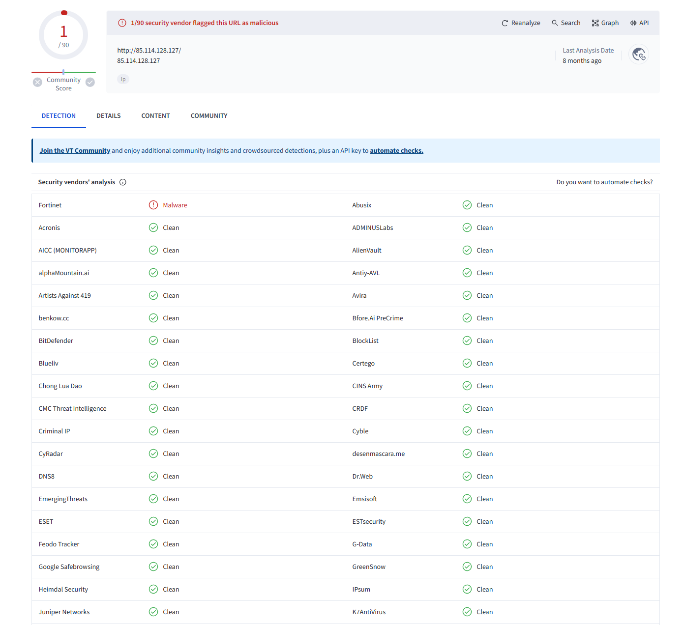Click the clean check icon for CINS Army
Image resolution: width=684 pixels, height=625 pixels.
coord(467,386)
